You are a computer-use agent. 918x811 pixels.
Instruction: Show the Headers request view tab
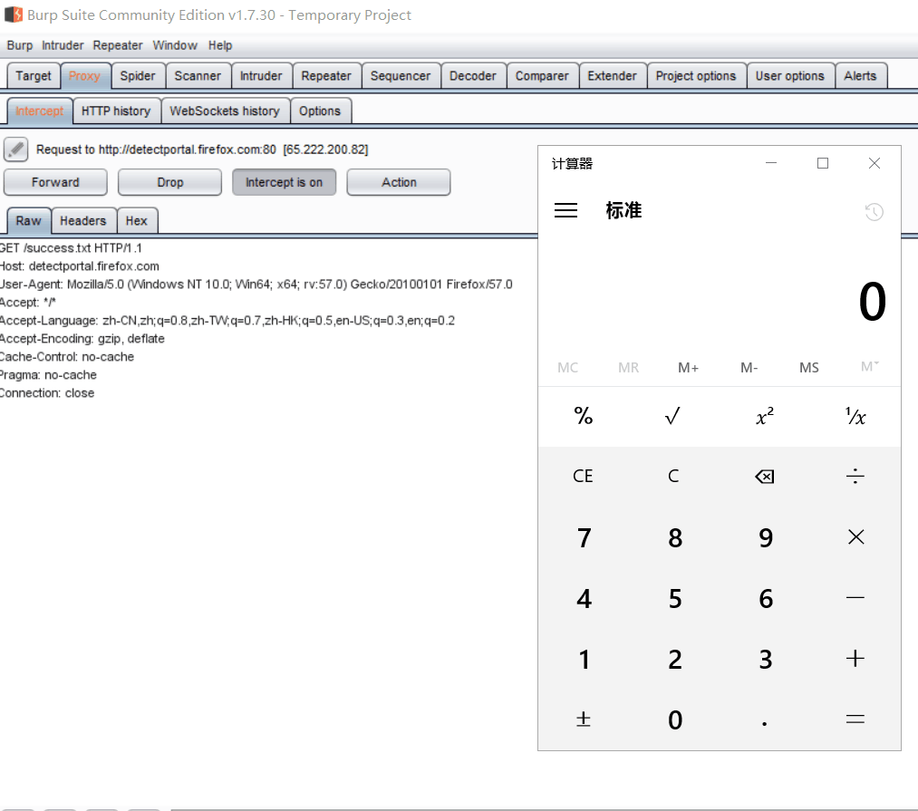[83, 221]
